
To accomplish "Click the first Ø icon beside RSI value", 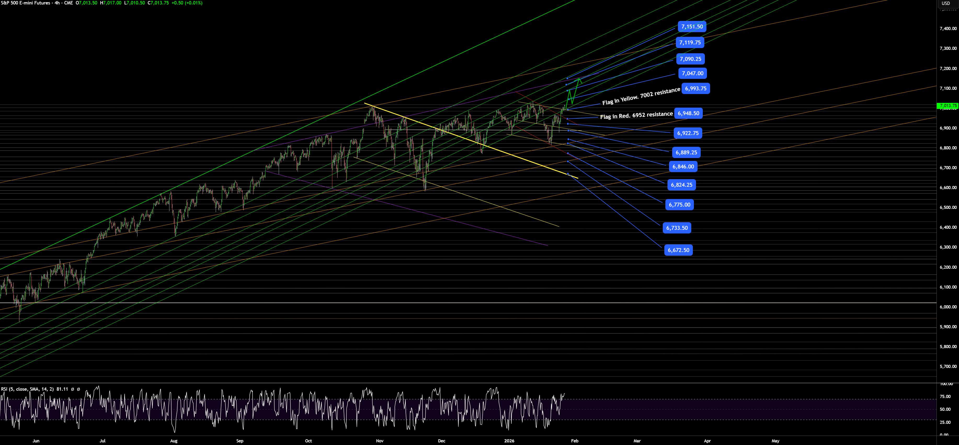I will click(73, 389).
